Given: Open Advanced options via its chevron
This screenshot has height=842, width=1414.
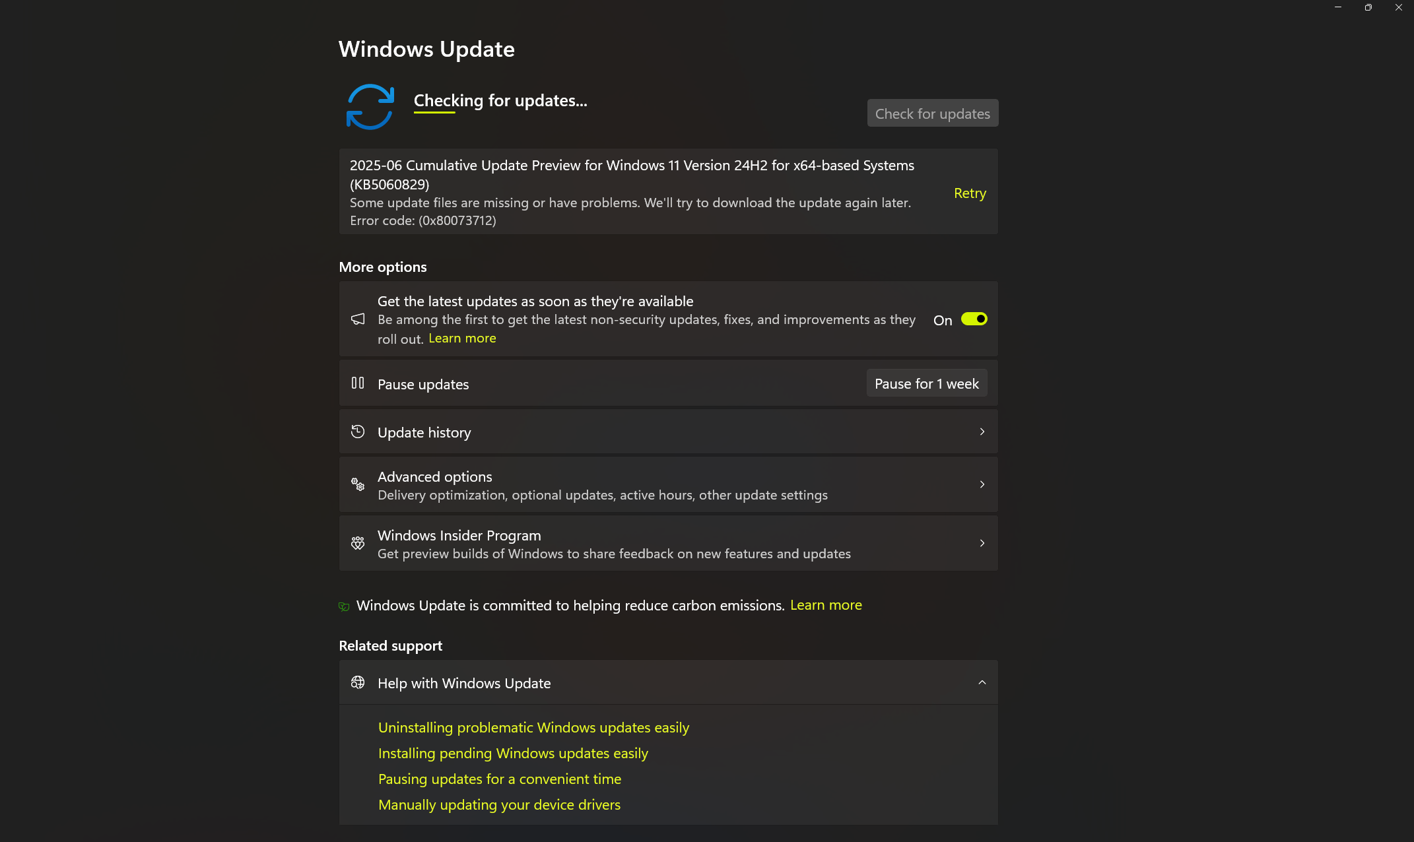Looking at the screenshot, I should tap(982, 484).
